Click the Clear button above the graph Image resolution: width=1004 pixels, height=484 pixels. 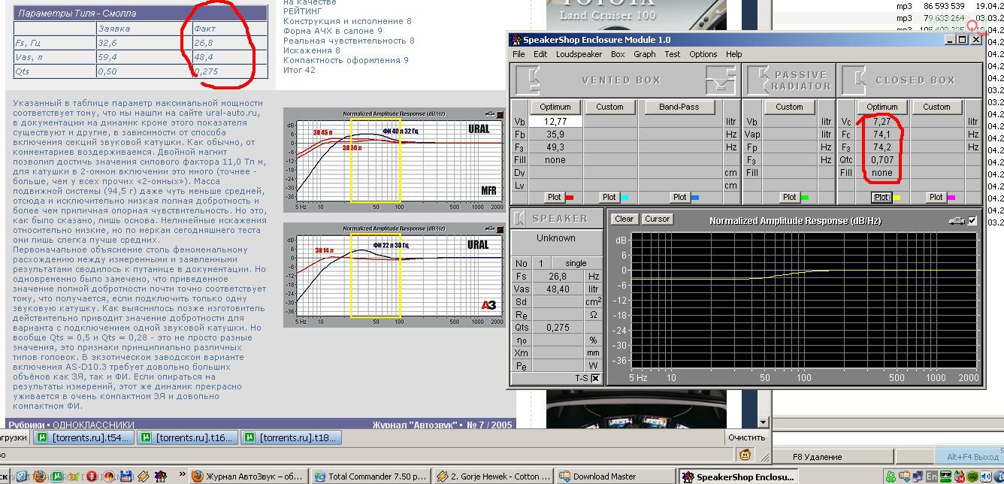pos(624,219)
